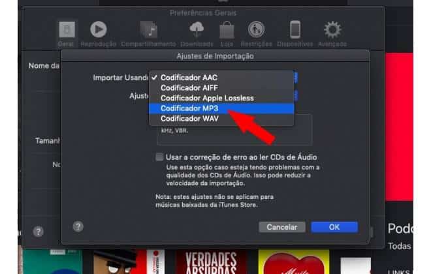The image size is (431, 274).
Task: Open the red heart podcast cover
Action: (x=294, y=262)
